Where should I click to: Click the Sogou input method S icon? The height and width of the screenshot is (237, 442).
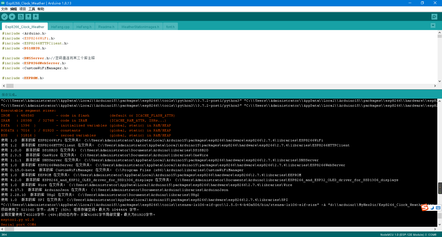(425, 208)
